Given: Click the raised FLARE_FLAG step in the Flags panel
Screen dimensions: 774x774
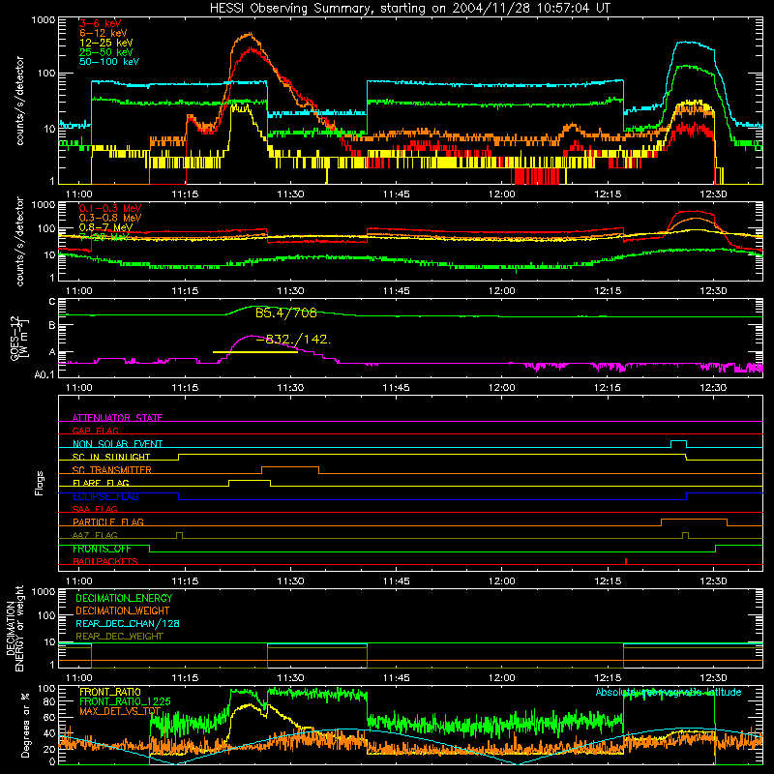Looking at the screenshot, I should point(250,480).
